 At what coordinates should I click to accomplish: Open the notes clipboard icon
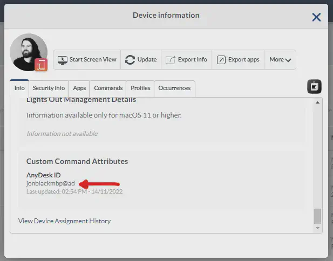[x=315, y=86]
